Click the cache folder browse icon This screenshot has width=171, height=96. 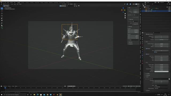[x=169, y=79]
